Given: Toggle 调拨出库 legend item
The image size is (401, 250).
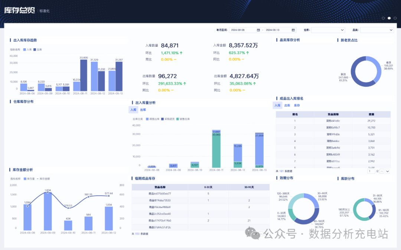Looking at the screenshot, I should click(x=153, y=119).
